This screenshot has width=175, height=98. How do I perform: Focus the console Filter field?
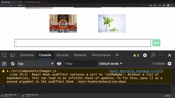tap(80, 64)
